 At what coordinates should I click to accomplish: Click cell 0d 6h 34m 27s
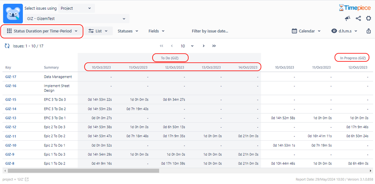pos(174,99)
